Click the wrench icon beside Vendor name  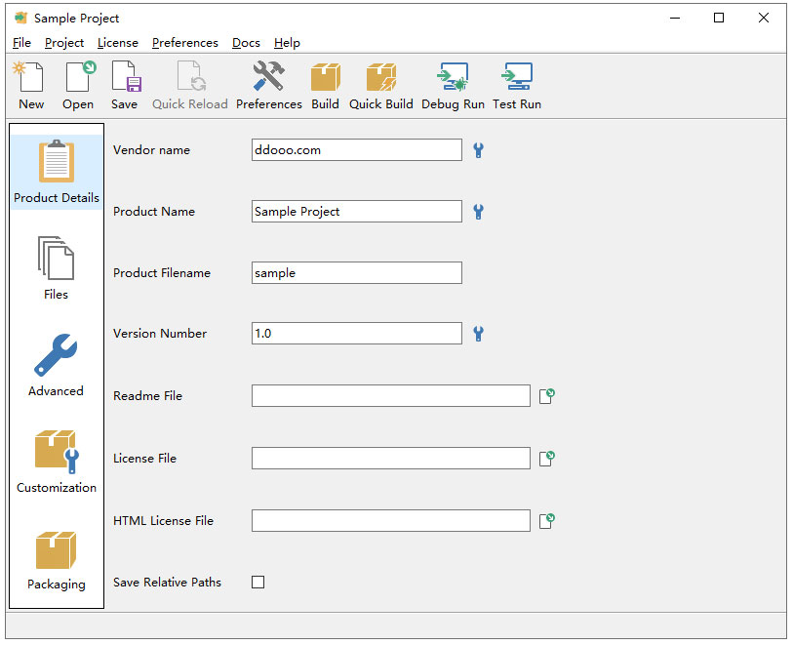tap(478, 150)
